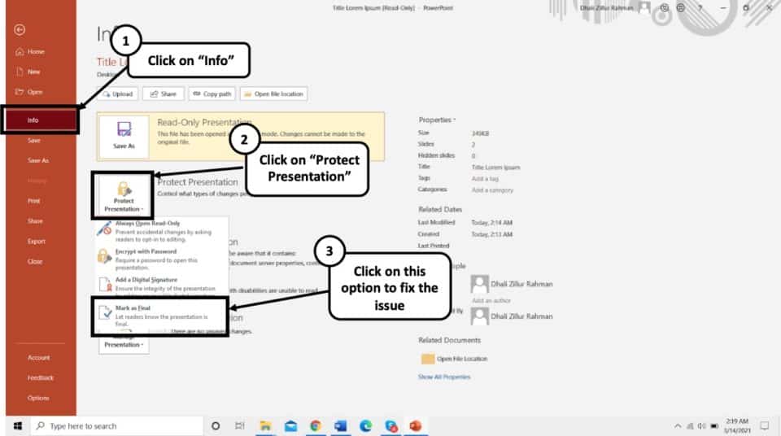Screen dimensions: 781x436
Task: Click the Open File Location folder icon
Action: tap(428, 359)
